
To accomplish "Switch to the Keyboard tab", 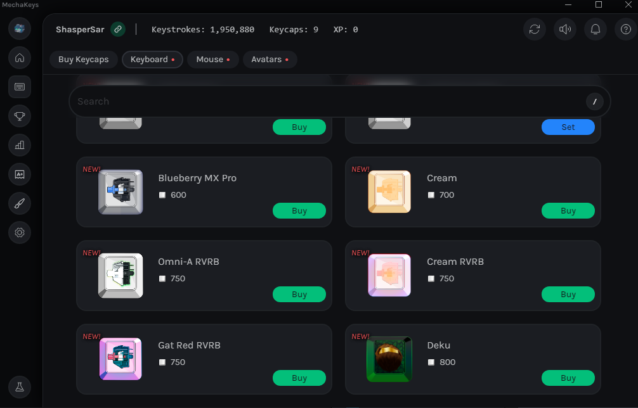I will pos(153,60).
